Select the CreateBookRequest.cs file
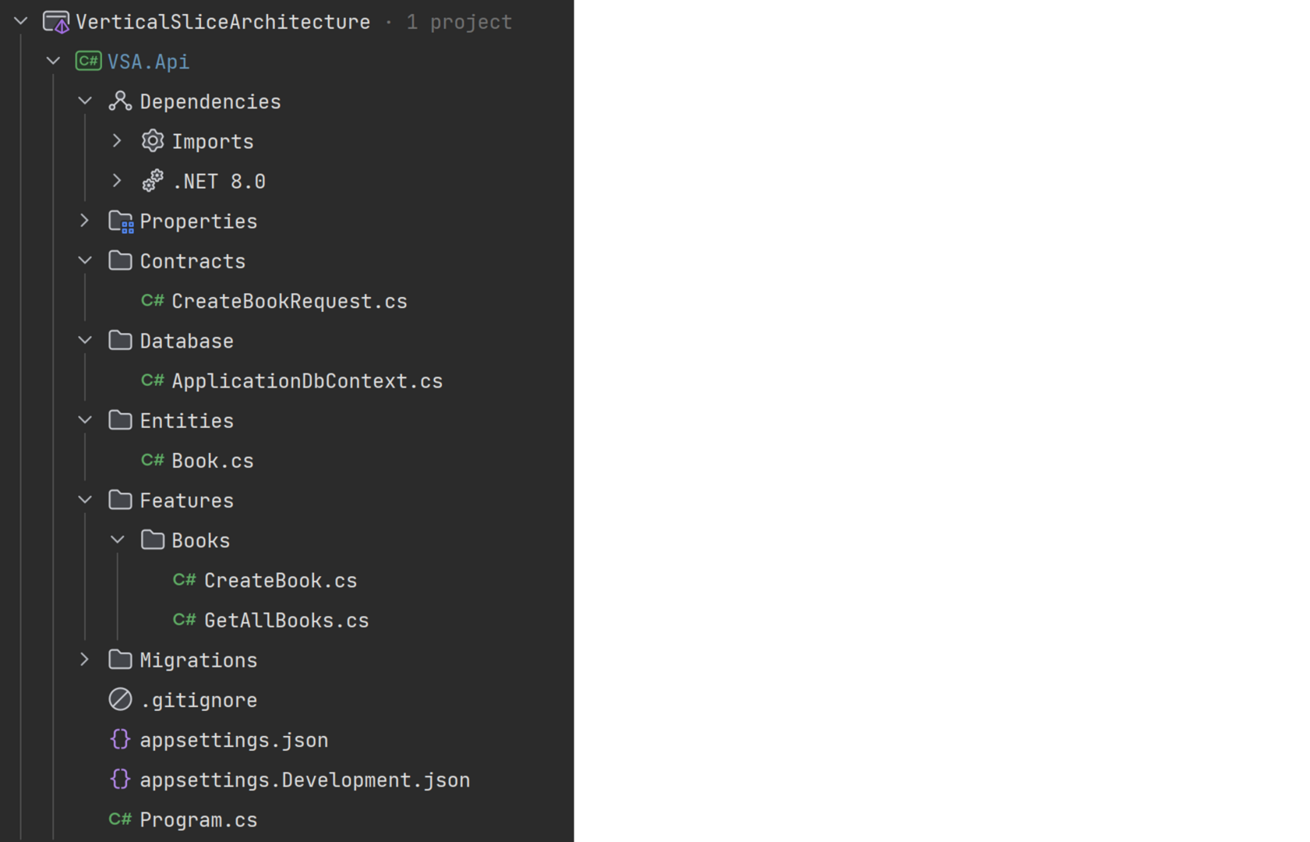The image size is (1310, 842). coord(289,301)
